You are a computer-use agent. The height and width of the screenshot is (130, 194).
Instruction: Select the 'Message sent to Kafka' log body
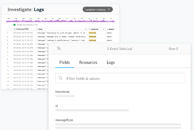pos(61,37)
